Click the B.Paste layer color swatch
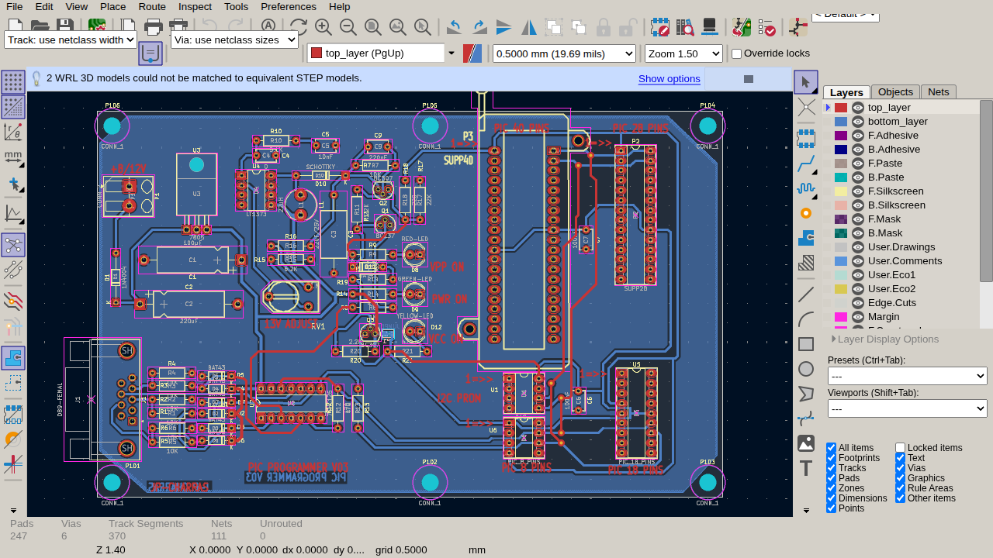 [x=841, y=177]
